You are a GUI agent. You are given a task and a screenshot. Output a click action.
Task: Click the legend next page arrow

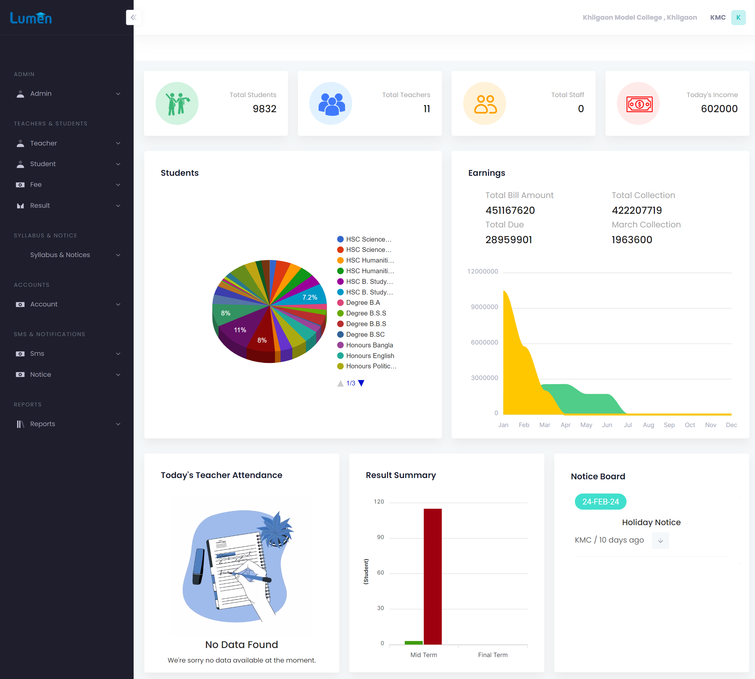361,383
